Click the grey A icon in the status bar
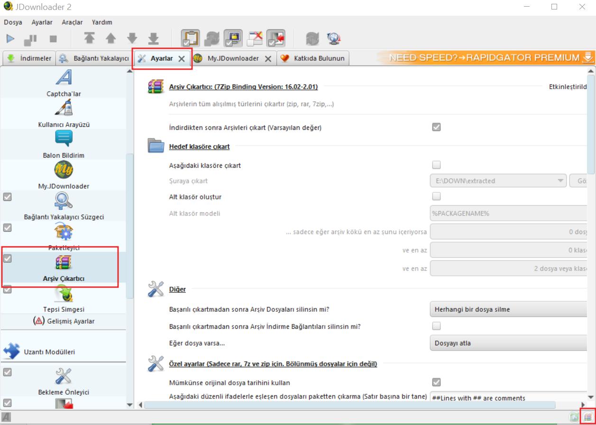 coord(6,417)
